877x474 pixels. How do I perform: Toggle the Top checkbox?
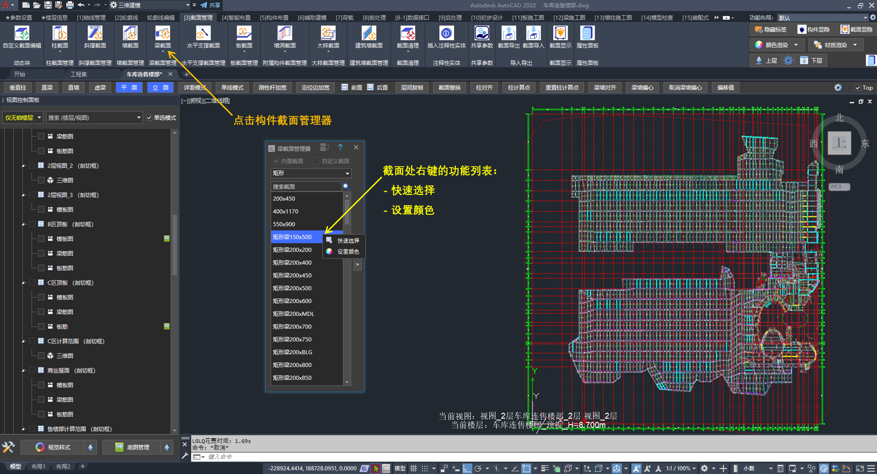[x=857, y=88]
